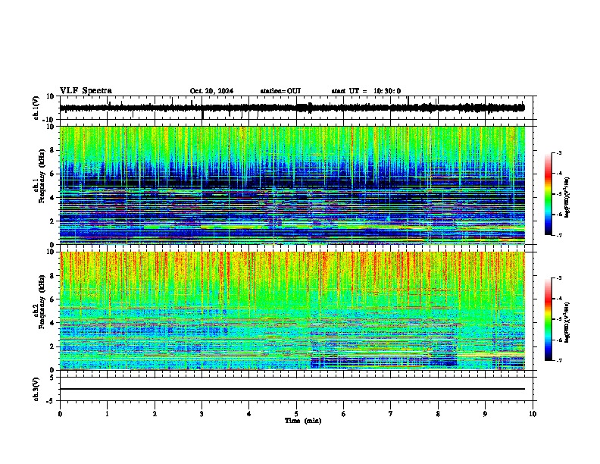Click the ch.1 spectrogram plot
Image resolution: width=600 pixels, height=464 pixels.
292,185
